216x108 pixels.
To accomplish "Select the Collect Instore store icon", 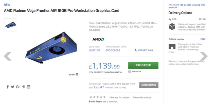I will tap(172, 47).
